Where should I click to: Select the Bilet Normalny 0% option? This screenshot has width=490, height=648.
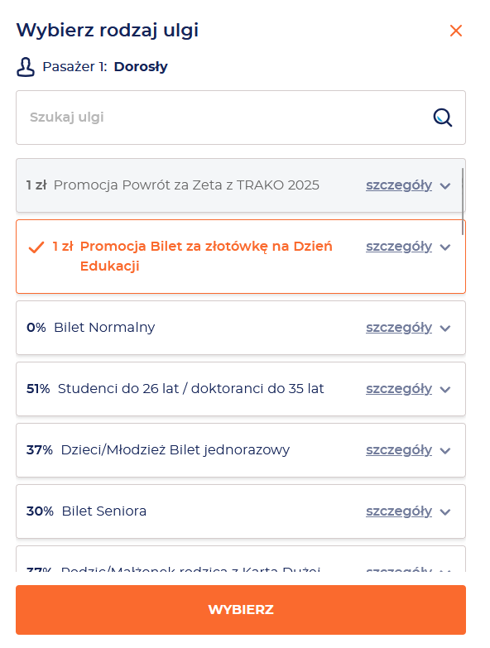point(241,328)
